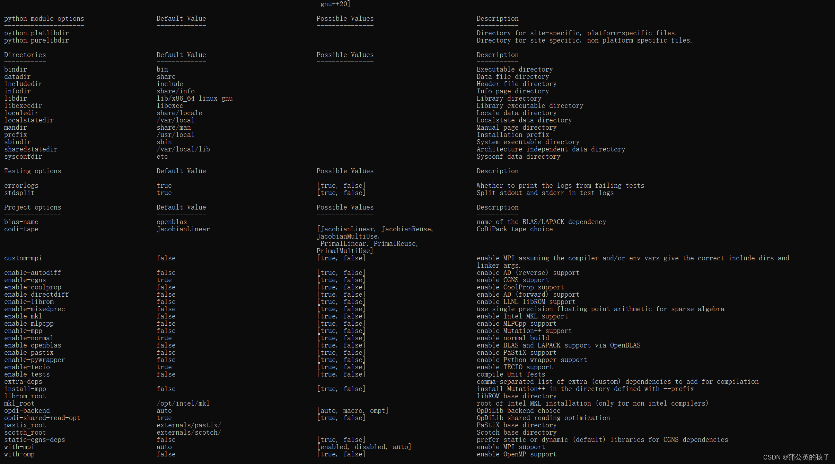
Task: Click the python.platlibdir entry
Action: point(36,33)
